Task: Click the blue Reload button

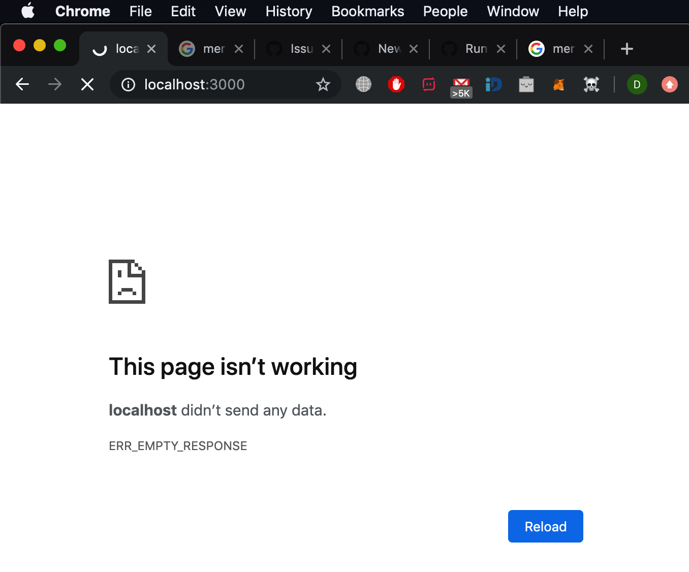Action: pyautogui.click(x=546, y=526)
